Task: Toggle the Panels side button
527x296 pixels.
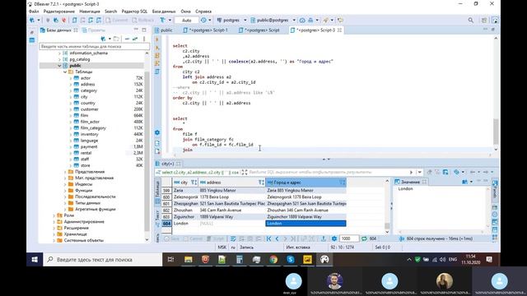Action: pos(495,190)
